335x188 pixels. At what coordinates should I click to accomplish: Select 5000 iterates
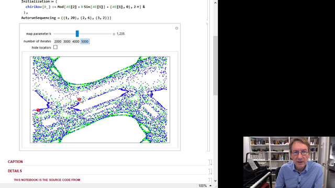[85, 42]
